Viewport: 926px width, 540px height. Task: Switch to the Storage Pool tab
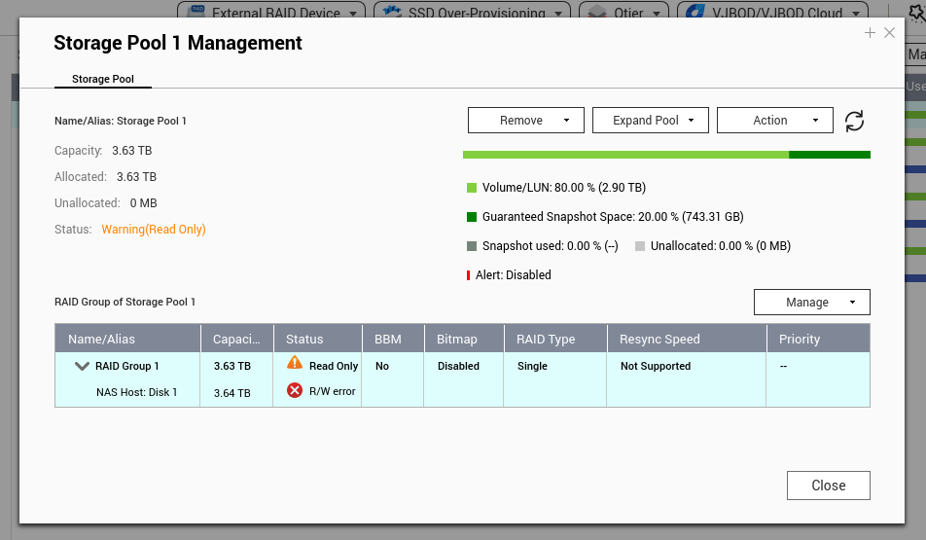click(103, 79)
